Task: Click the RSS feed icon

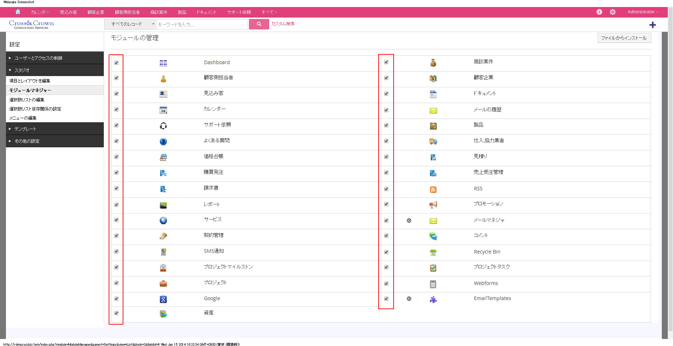Action: (x=433, y=189)
